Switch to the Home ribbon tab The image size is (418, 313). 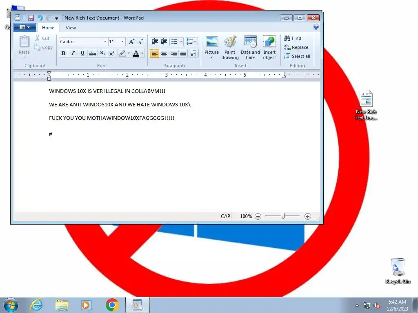[48, 28]
